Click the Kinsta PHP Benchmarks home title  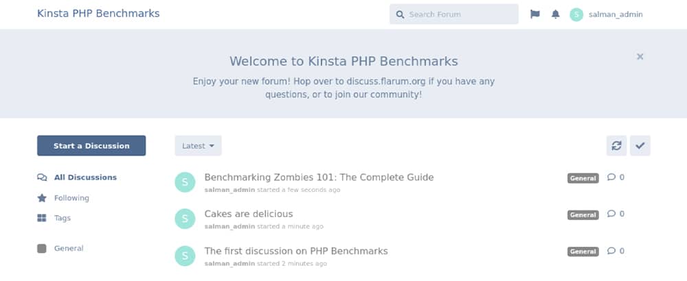click(98, 14)
